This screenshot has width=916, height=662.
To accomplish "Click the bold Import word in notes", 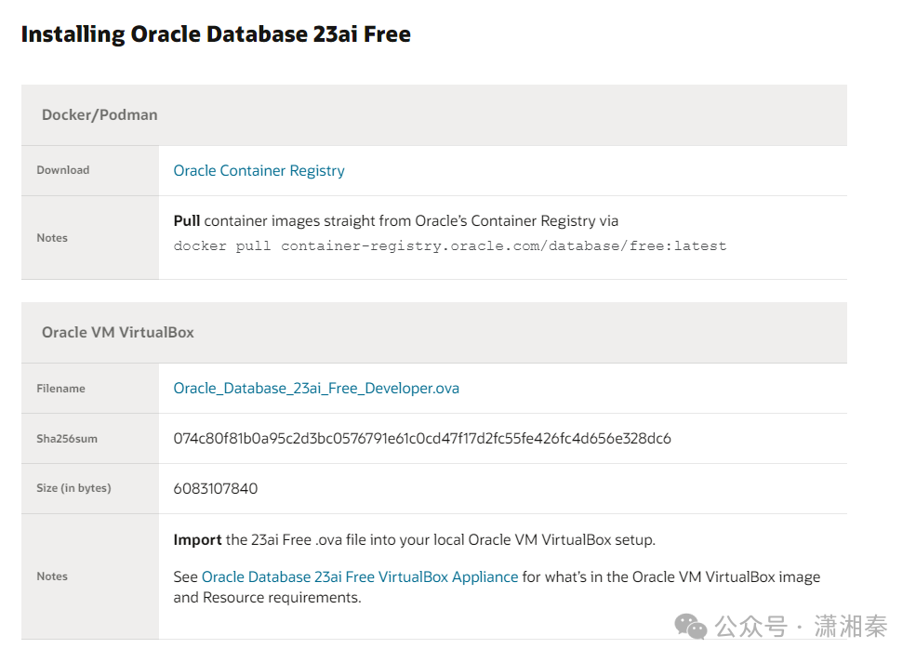I will click(x=196, y=539).
